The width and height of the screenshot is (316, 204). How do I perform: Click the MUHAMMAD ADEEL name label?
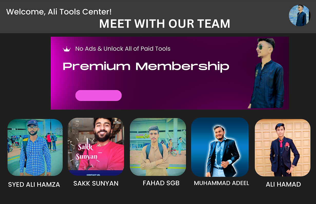222,183
